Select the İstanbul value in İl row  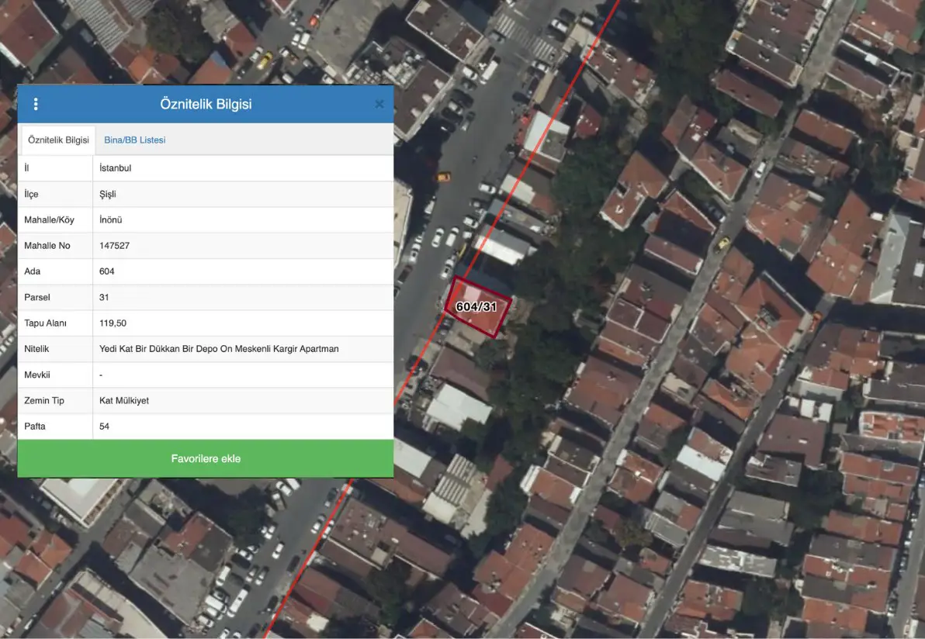coord(115,168)
